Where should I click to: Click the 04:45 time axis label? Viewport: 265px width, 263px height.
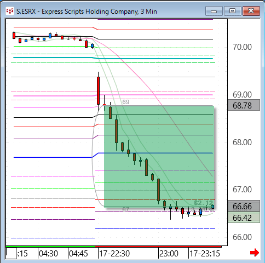point(78,254)
